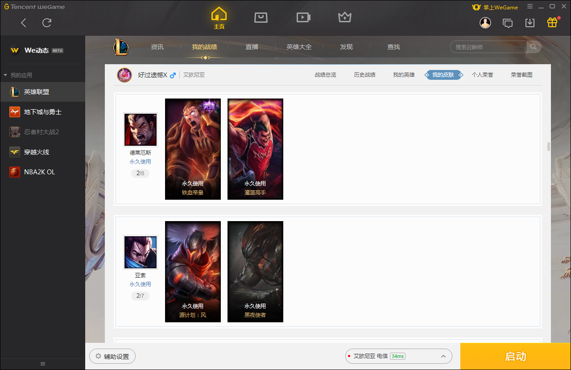Image resolution: width=571 pixels, height=370 pixels.
Task: Open the chat messages icon
Action: click(508, 23)
